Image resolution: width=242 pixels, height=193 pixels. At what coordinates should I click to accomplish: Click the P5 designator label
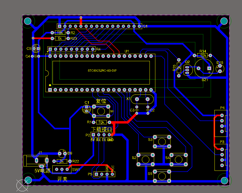click(x=90, y=174)
